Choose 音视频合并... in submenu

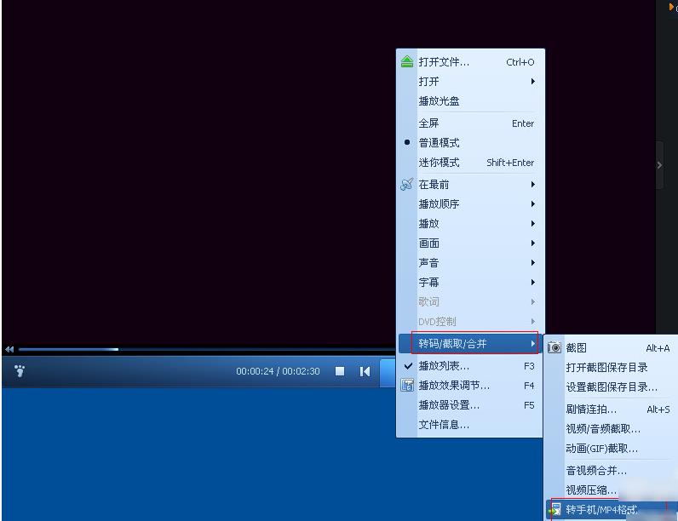point(611,470)
